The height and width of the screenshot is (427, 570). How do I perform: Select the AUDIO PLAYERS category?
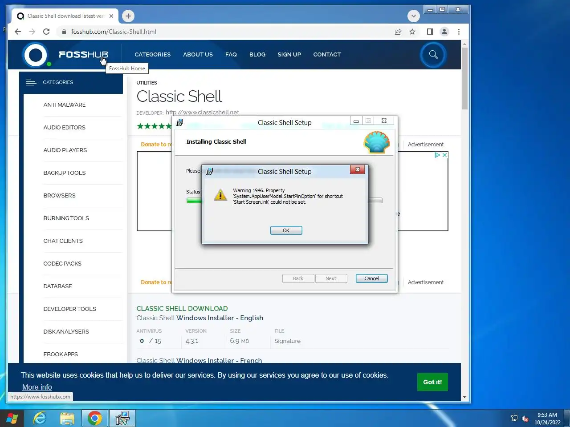[65, 150]
